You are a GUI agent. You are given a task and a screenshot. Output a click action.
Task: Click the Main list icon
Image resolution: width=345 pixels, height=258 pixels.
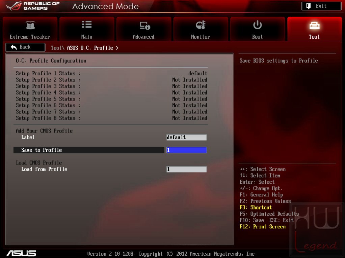[87, 25]
